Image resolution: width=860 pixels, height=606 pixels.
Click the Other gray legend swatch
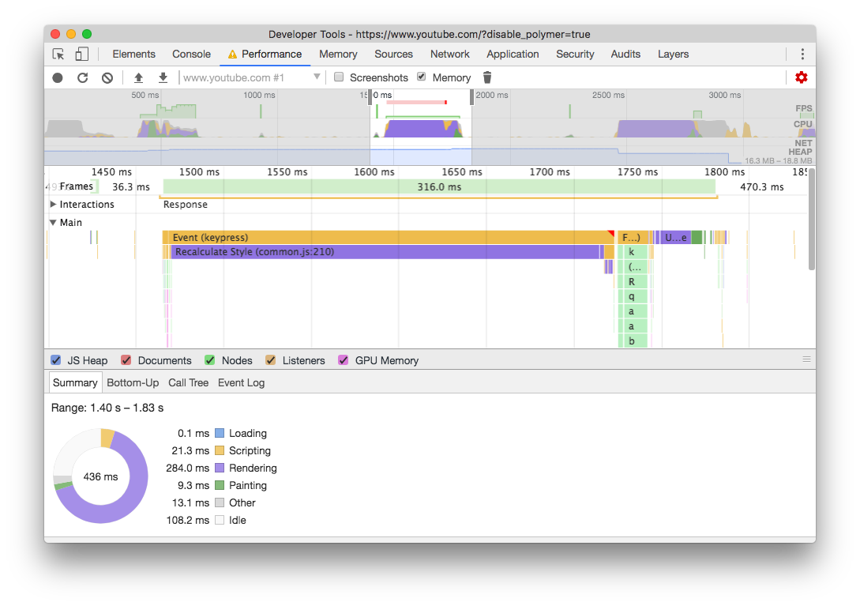click(220, 502)
